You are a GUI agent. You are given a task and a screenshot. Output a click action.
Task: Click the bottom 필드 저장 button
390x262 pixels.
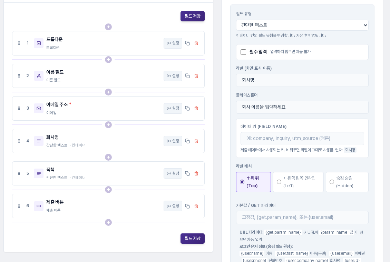pos(193,239)
